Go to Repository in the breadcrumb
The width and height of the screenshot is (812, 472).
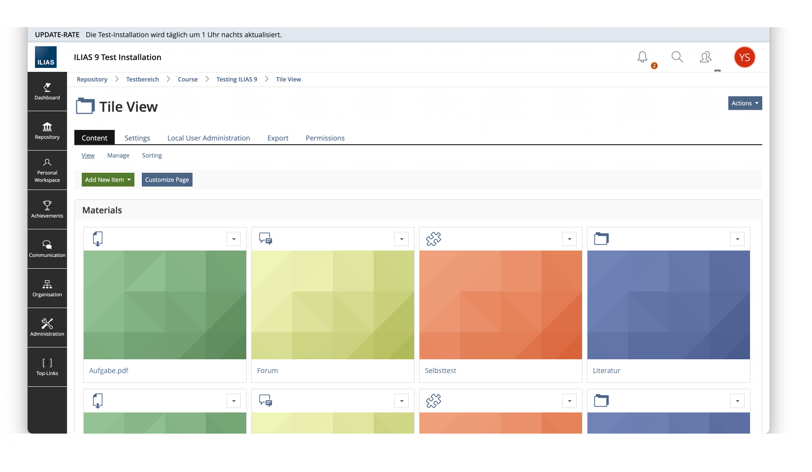(x=92, y=79)
